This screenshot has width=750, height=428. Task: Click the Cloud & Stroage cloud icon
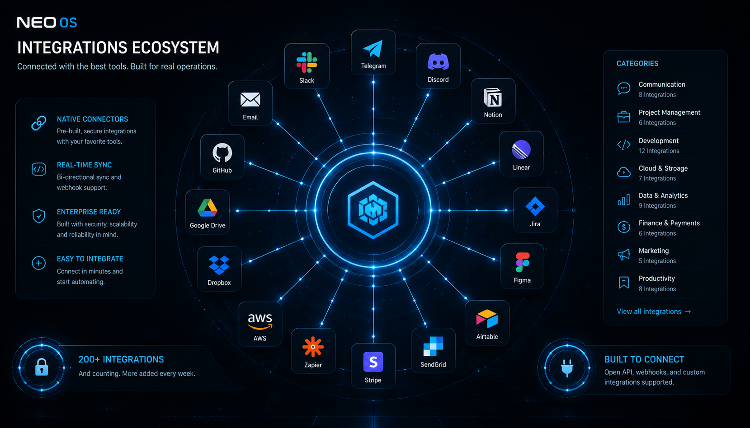click(624, 172)
